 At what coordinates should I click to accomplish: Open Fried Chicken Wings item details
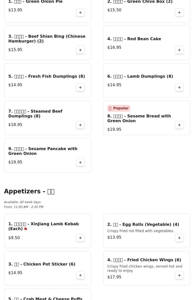[x=144, y=260]
